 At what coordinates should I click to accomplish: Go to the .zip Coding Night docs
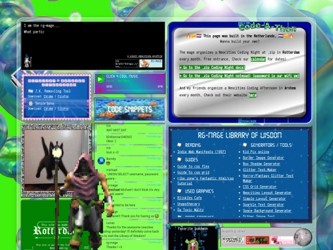coord(212,68)
